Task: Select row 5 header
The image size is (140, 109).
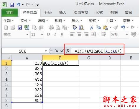Action: click(x=6, y=84)
